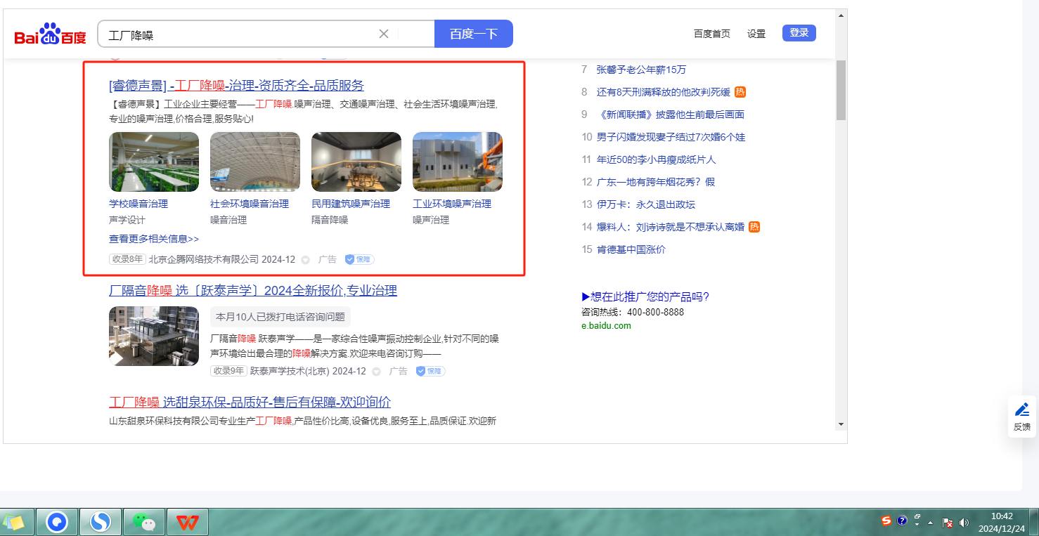Expand the dropdown arrow beside 北京企腾网络技术有限公司 2024-12
The height and width of the screenshot is (536, 1039).
(x=305, y=260)
